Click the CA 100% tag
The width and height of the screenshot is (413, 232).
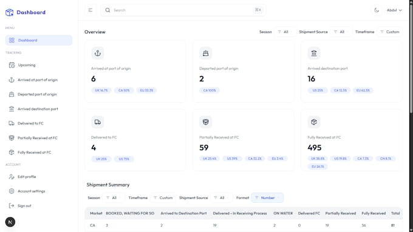(210, 90)
